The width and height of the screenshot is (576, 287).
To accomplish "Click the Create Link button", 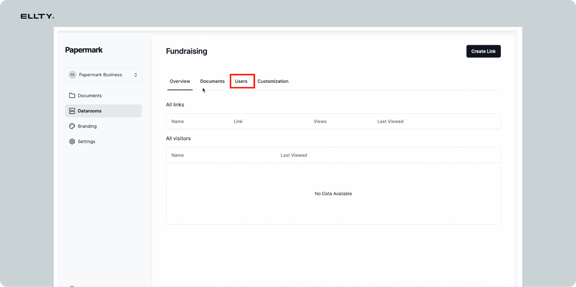I will tap(483, 51).
